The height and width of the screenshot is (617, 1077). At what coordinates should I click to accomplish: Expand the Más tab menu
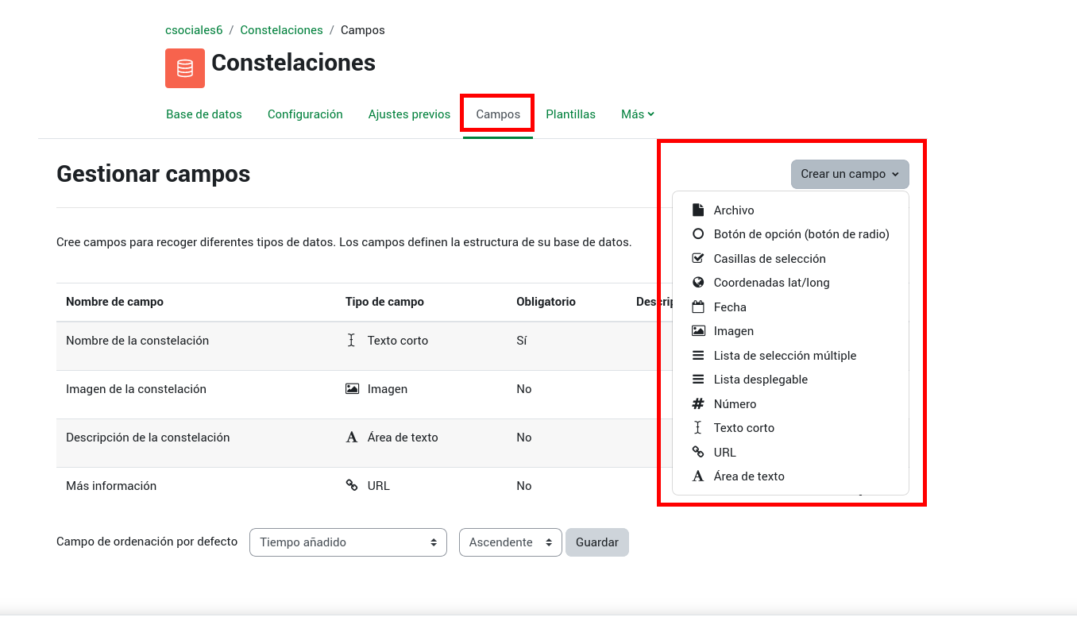(x=638, y=114)
